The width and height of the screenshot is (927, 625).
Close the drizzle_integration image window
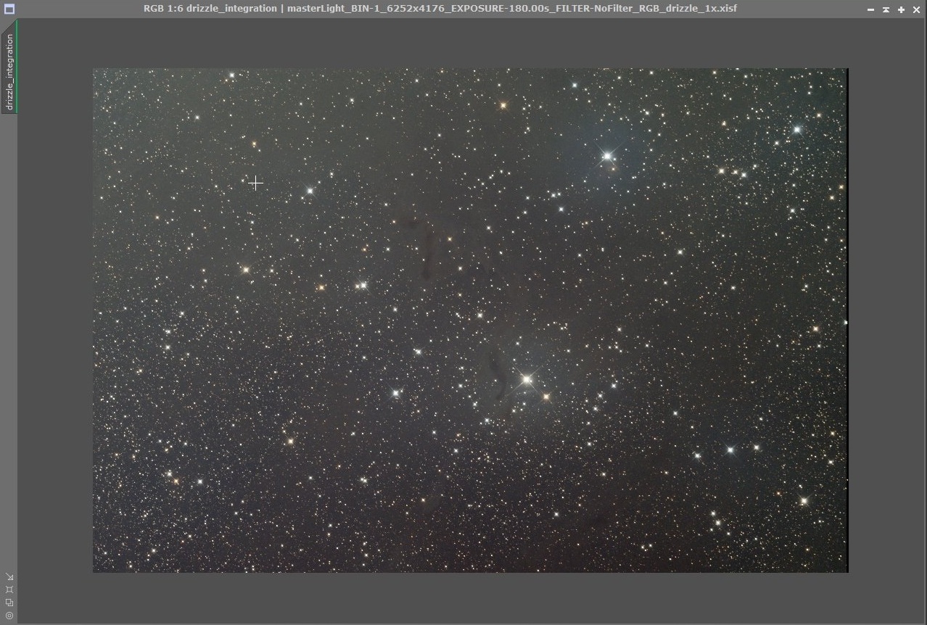(x=916, y=9)
